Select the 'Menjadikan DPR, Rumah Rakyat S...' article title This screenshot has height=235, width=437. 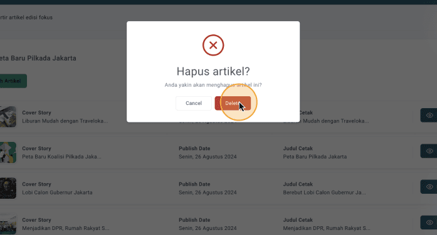coord(66,228)
